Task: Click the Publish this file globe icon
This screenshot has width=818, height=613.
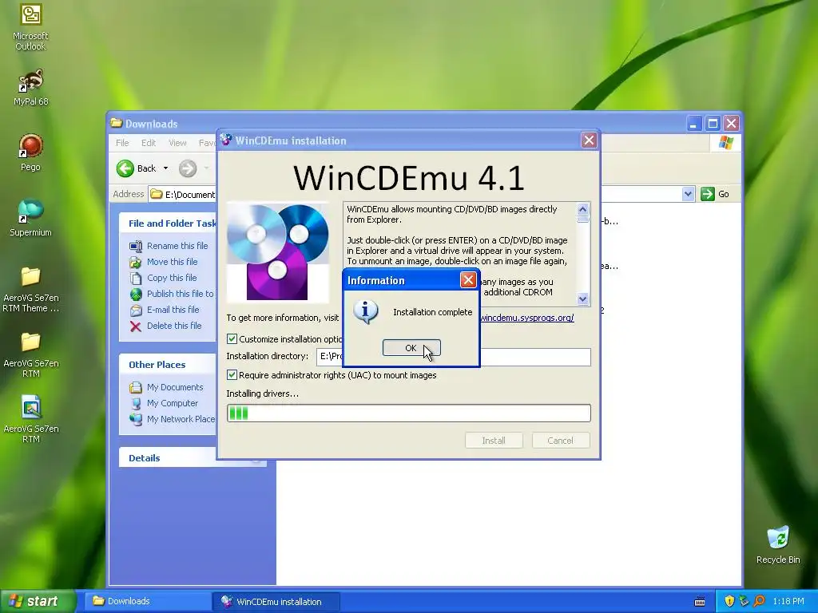Action: point(136,294)
